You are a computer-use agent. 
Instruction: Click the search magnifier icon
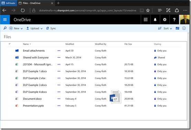tap(5, 28)
